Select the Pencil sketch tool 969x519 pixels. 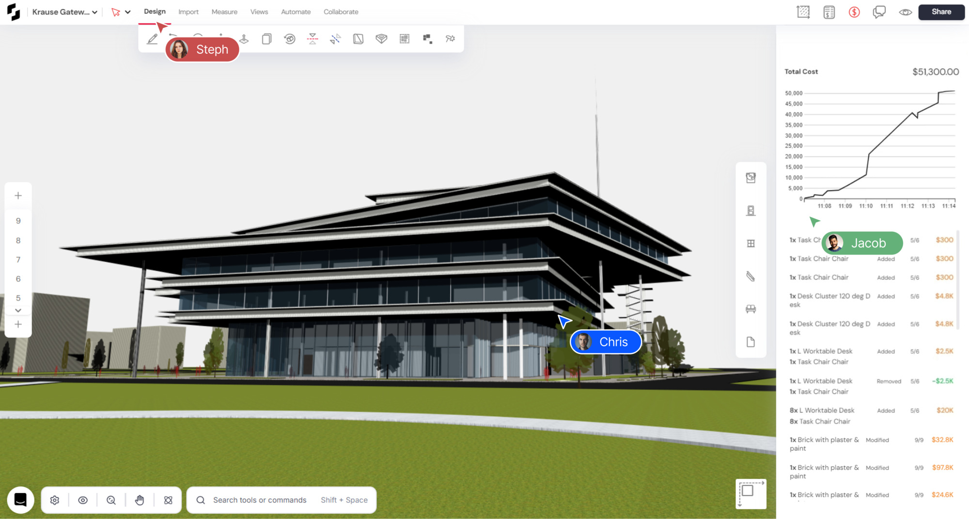[x=153, y=38]
